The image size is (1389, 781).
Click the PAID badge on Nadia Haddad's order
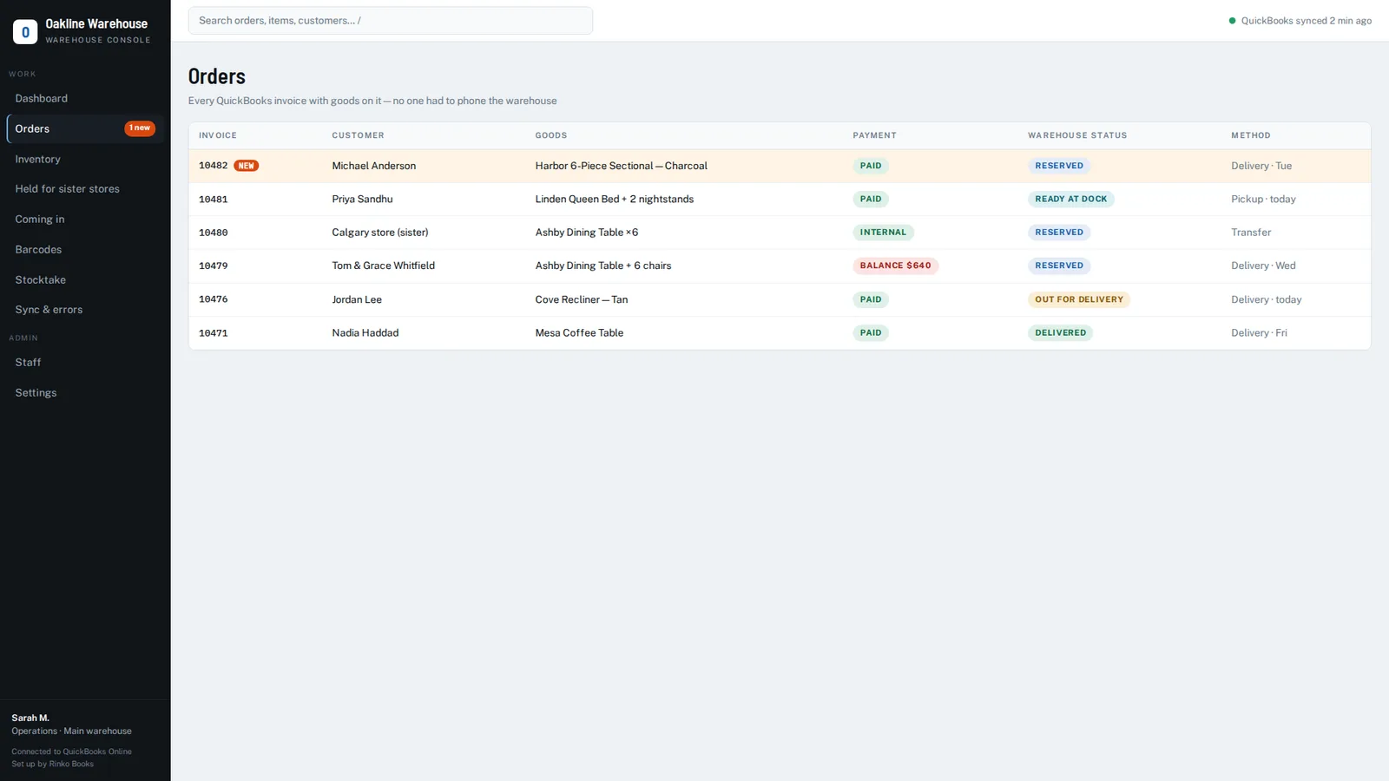tap(871, 333)
